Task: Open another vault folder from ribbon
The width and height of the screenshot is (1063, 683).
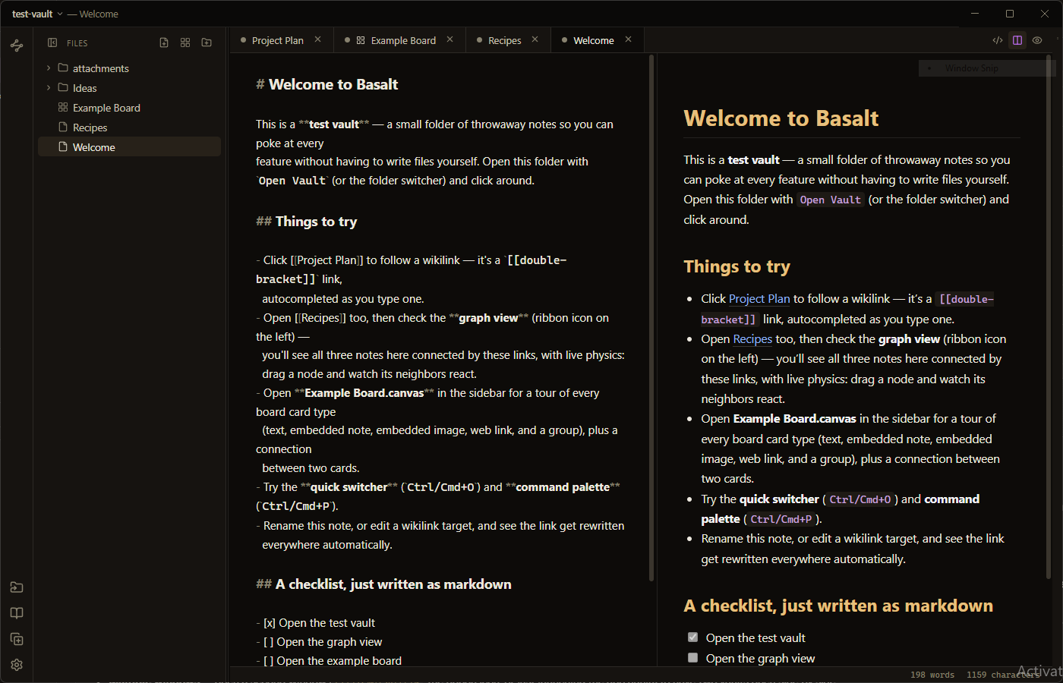Action: click(17, 587)
